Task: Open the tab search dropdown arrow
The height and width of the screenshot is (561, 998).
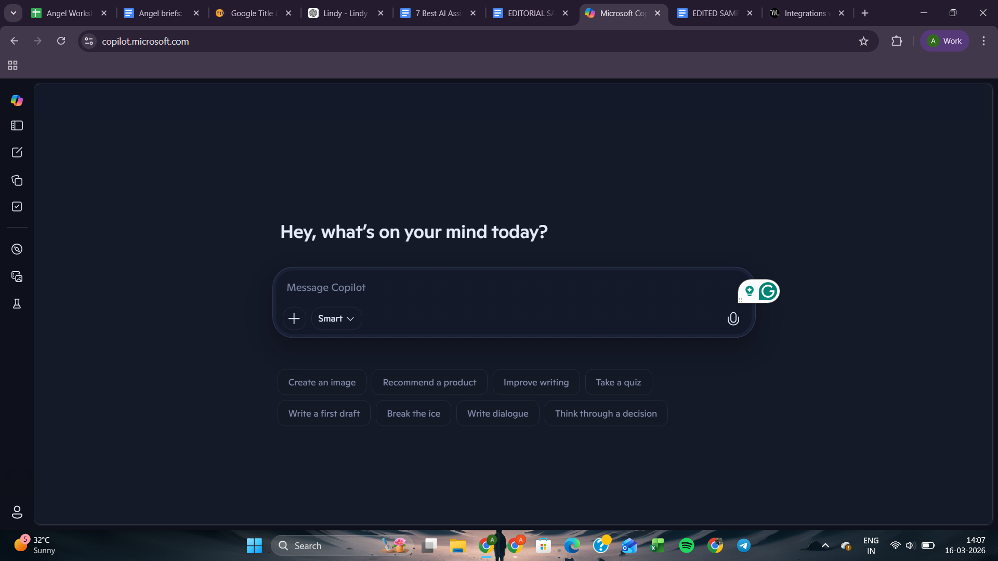Action: coord(14,13)
